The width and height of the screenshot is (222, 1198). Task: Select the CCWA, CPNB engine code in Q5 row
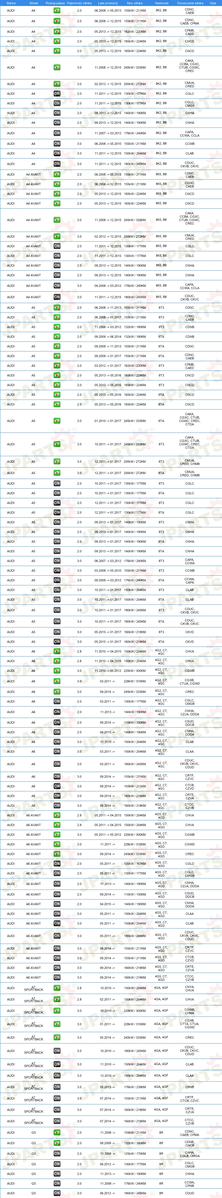[x=190, y=1183]
